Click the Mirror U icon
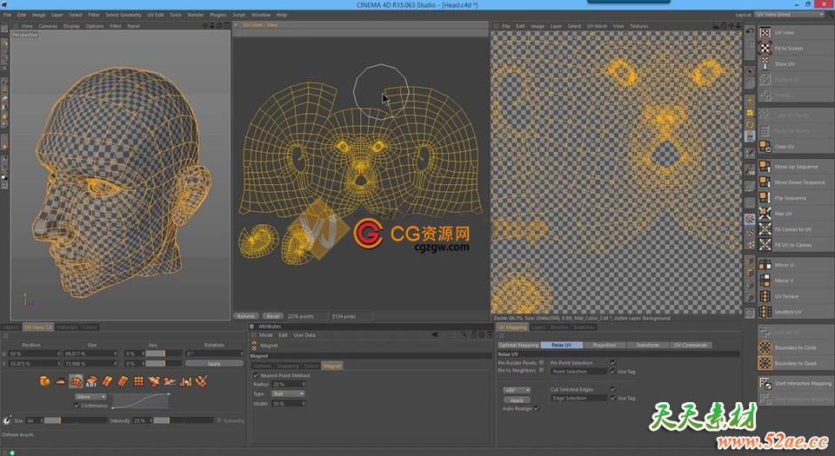Screen dimensions: 835x456 click(x=765, y=265)
